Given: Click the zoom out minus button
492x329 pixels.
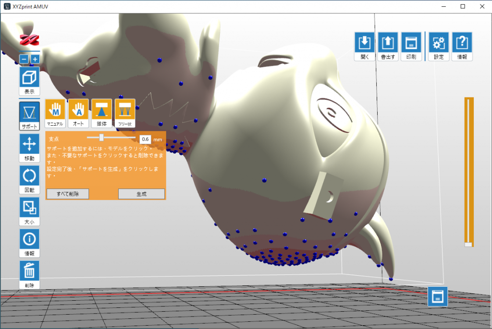Looking at the screenshot, I should click(x=24, y=59).
